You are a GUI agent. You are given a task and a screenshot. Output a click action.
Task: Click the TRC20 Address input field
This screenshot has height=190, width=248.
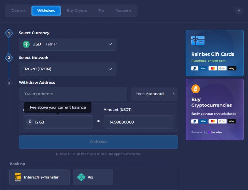[x=73, y=94]
